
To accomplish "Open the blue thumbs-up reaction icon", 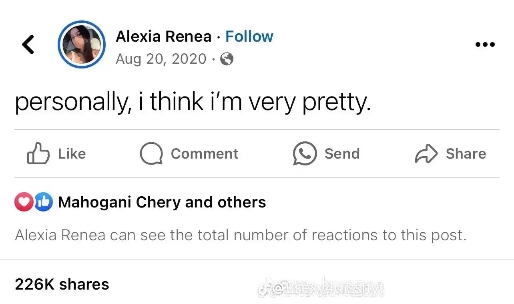I will [x=43, y=202].
